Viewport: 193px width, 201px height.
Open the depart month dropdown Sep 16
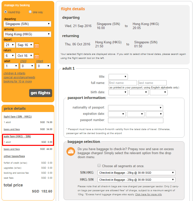coord(25,45)
